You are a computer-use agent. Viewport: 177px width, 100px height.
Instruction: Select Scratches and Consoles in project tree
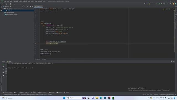(x=11, y=14)
